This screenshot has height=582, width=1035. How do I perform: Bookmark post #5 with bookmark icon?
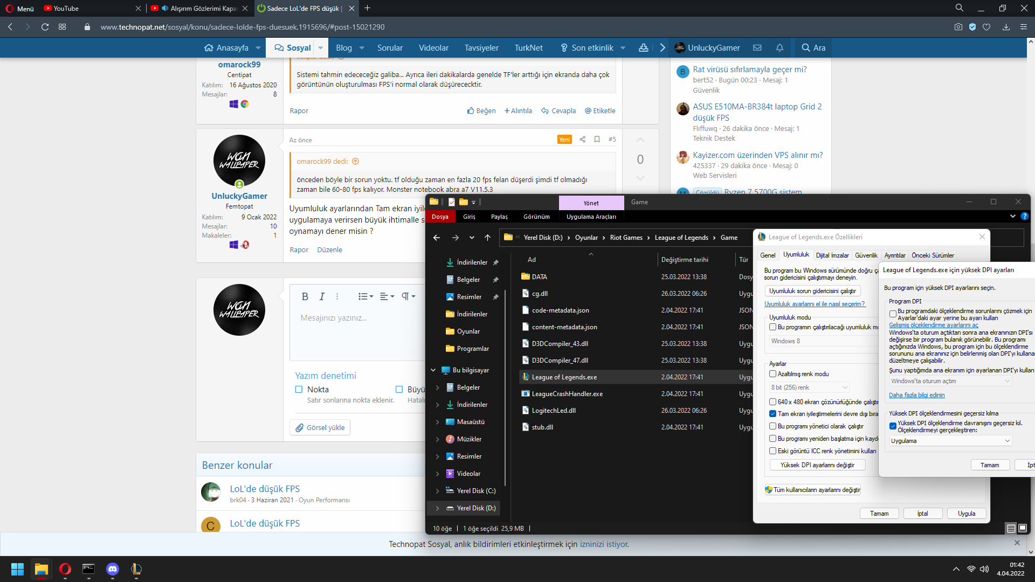tap(597, 140)
